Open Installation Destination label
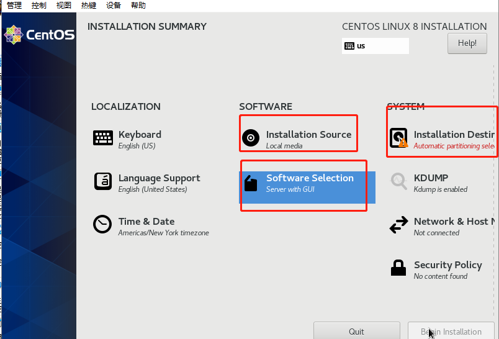The image size is (499, 339). click(454, 135)
